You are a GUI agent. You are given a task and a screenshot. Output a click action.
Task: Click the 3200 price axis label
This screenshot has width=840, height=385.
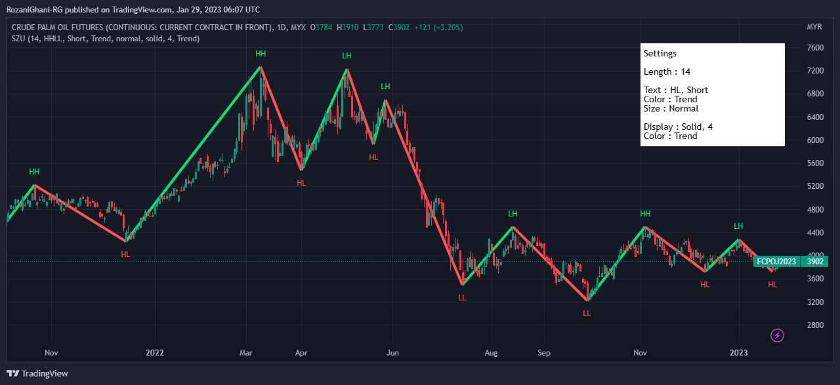point(815,302)
